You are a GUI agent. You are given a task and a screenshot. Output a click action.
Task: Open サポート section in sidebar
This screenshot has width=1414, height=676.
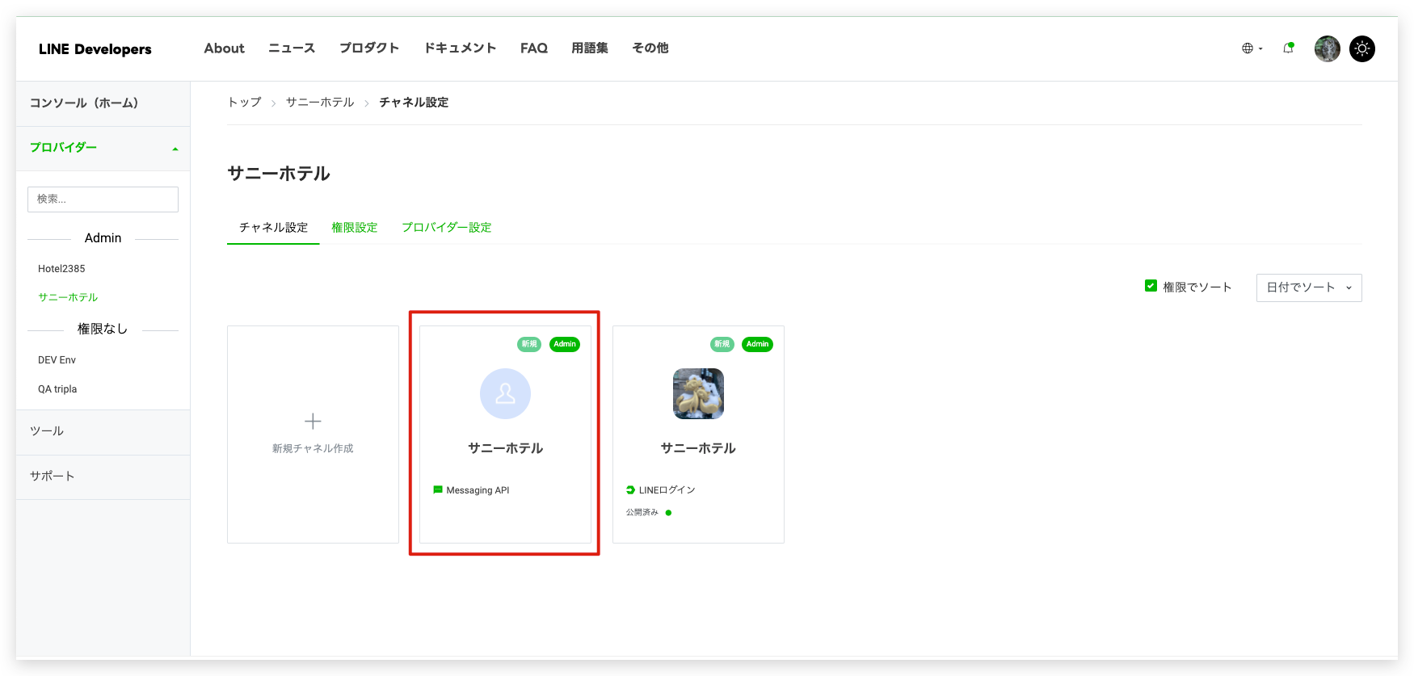[x=103, y=477]
